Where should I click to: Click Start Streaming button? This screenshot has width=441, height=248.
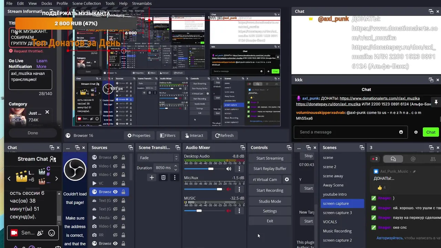[270, 158]
